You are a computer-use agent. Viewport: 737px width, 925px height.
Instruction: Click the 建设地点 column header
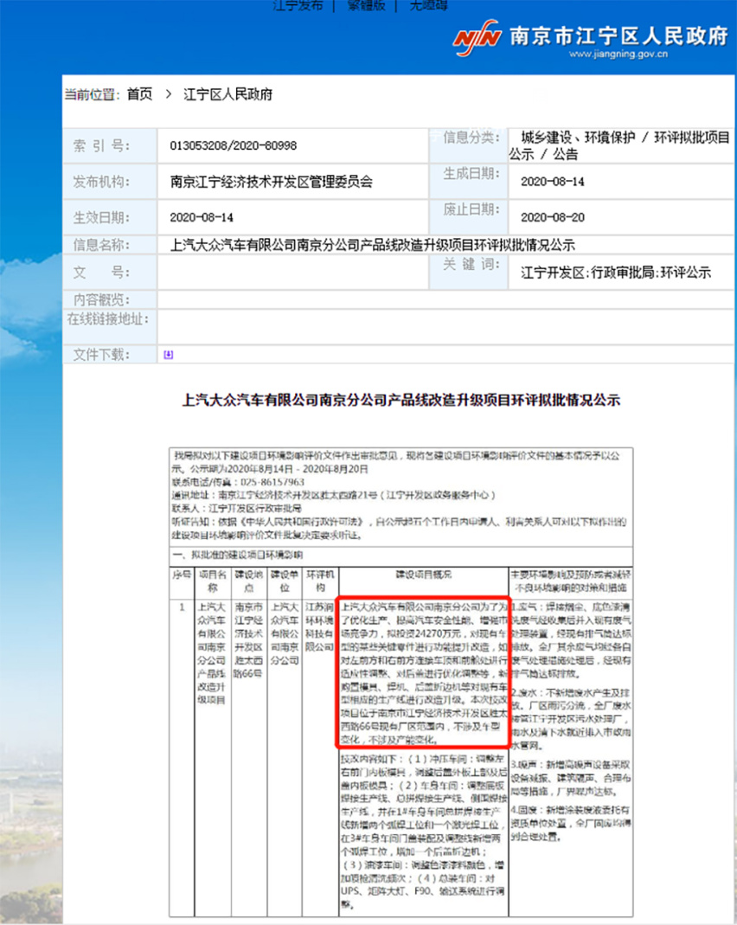point(249,581)
